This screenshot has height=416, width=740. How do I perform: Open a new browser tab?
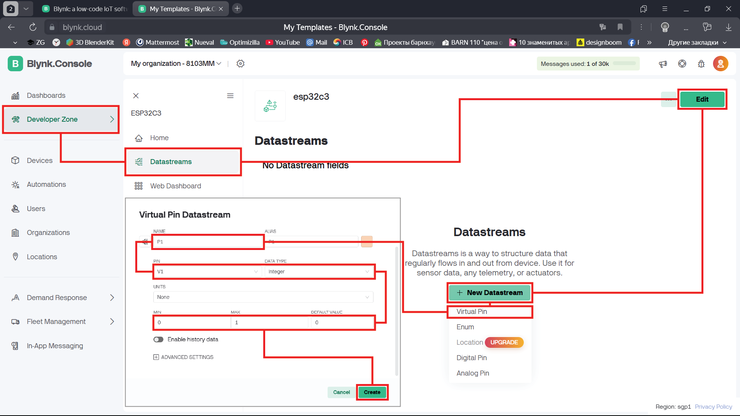[x=237, y=8]
